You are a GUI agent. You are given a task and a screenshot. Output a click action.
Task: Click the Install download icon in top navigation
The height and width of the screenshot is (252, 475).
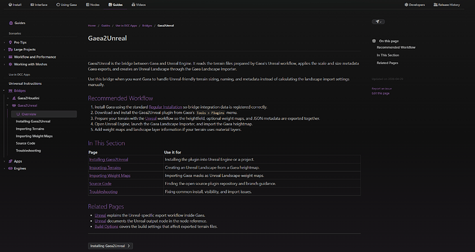(10, 5)
